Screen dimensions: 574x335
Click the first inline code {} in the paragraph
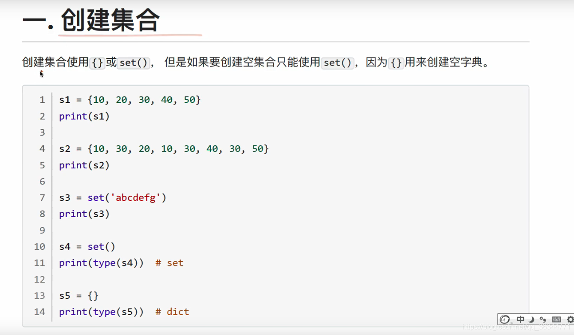click(x=97, y=62)
